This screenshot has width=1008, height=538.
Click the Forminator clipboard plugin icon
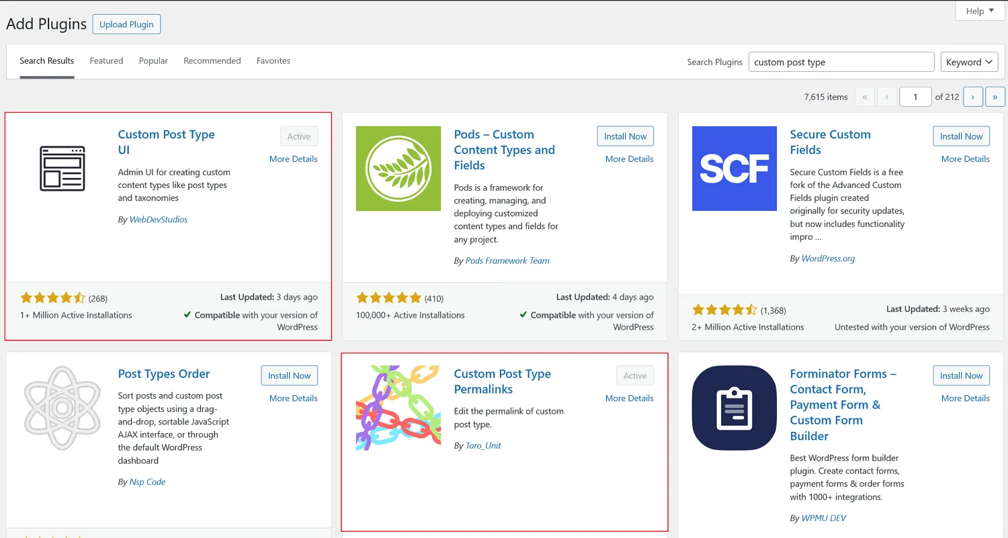pyautogui.click(x=734, y=408)
